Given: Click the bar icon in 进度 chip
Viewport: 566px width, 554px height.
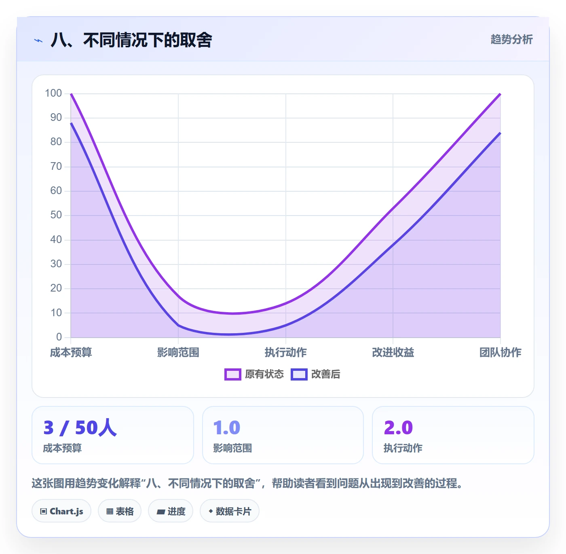Looking at the screenshot, I should (161, 512).
